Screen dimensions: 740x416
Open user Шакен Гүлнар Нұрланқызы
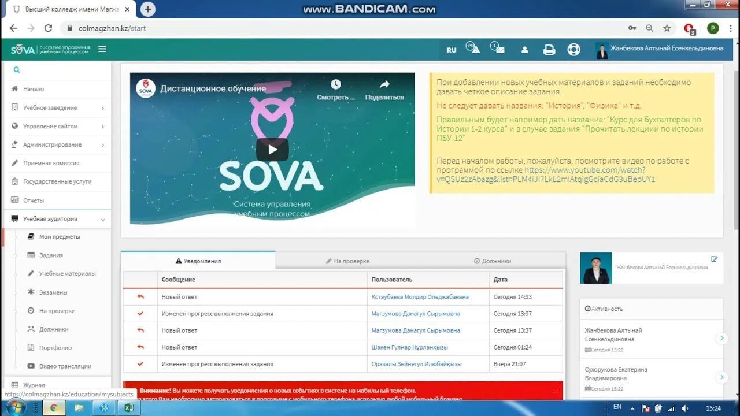[410, 347]
